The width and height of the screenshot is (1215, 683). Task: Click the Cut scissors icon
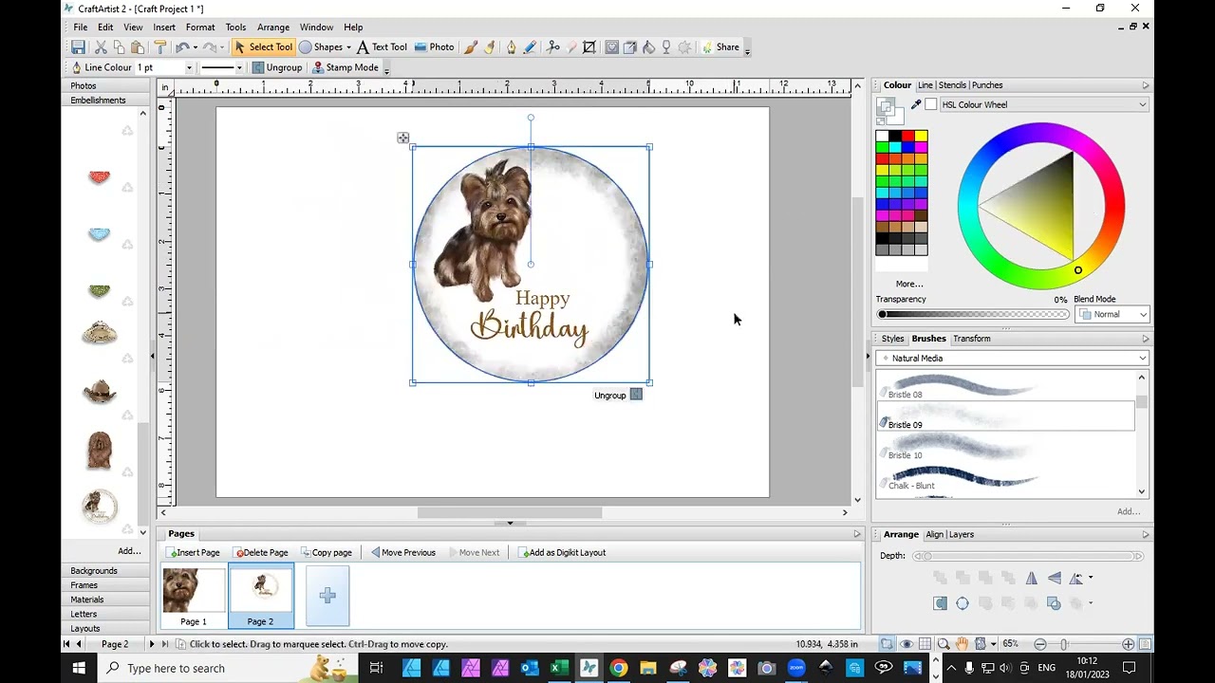[100, 47]
